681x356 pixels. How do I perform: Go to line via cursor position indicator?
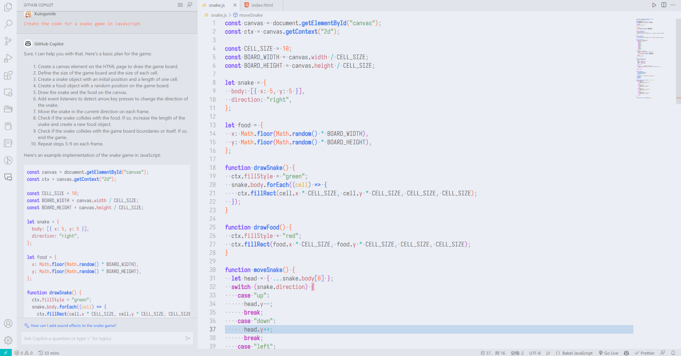coord(493,353)
